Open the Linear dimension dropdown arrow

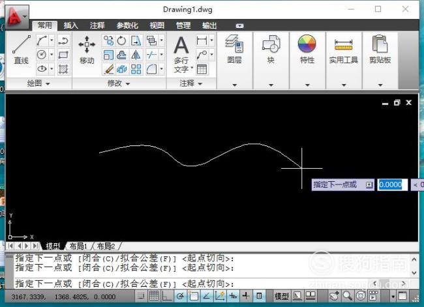[x=212, y=40]
